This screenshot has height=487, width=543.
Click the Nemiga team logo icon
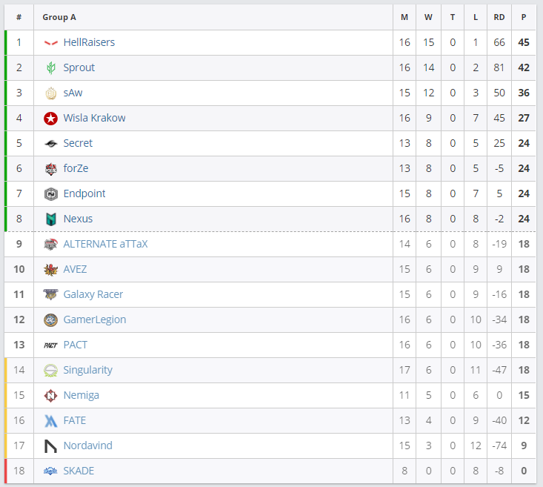(x=50, y=396)
